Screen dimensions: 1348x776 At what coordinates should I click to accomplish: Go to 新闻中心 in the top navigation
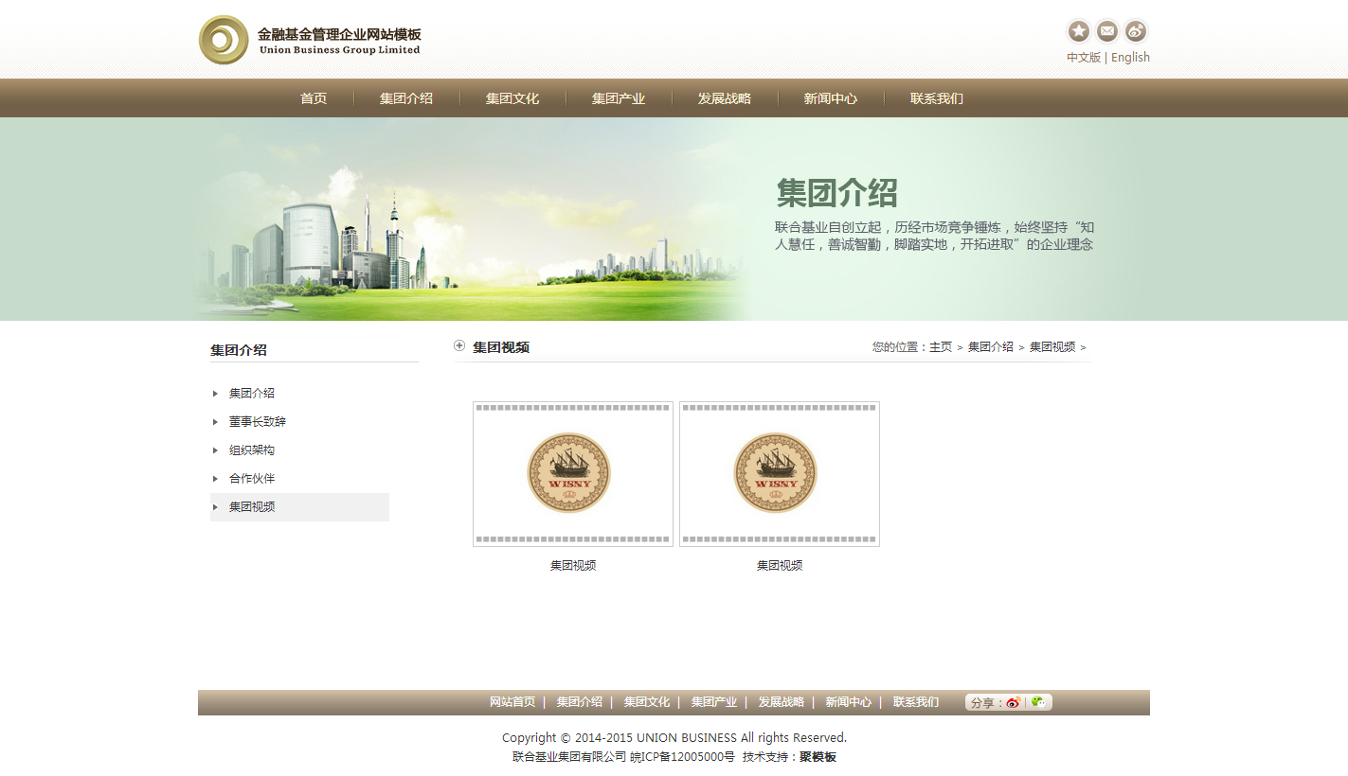coord(831,98)
